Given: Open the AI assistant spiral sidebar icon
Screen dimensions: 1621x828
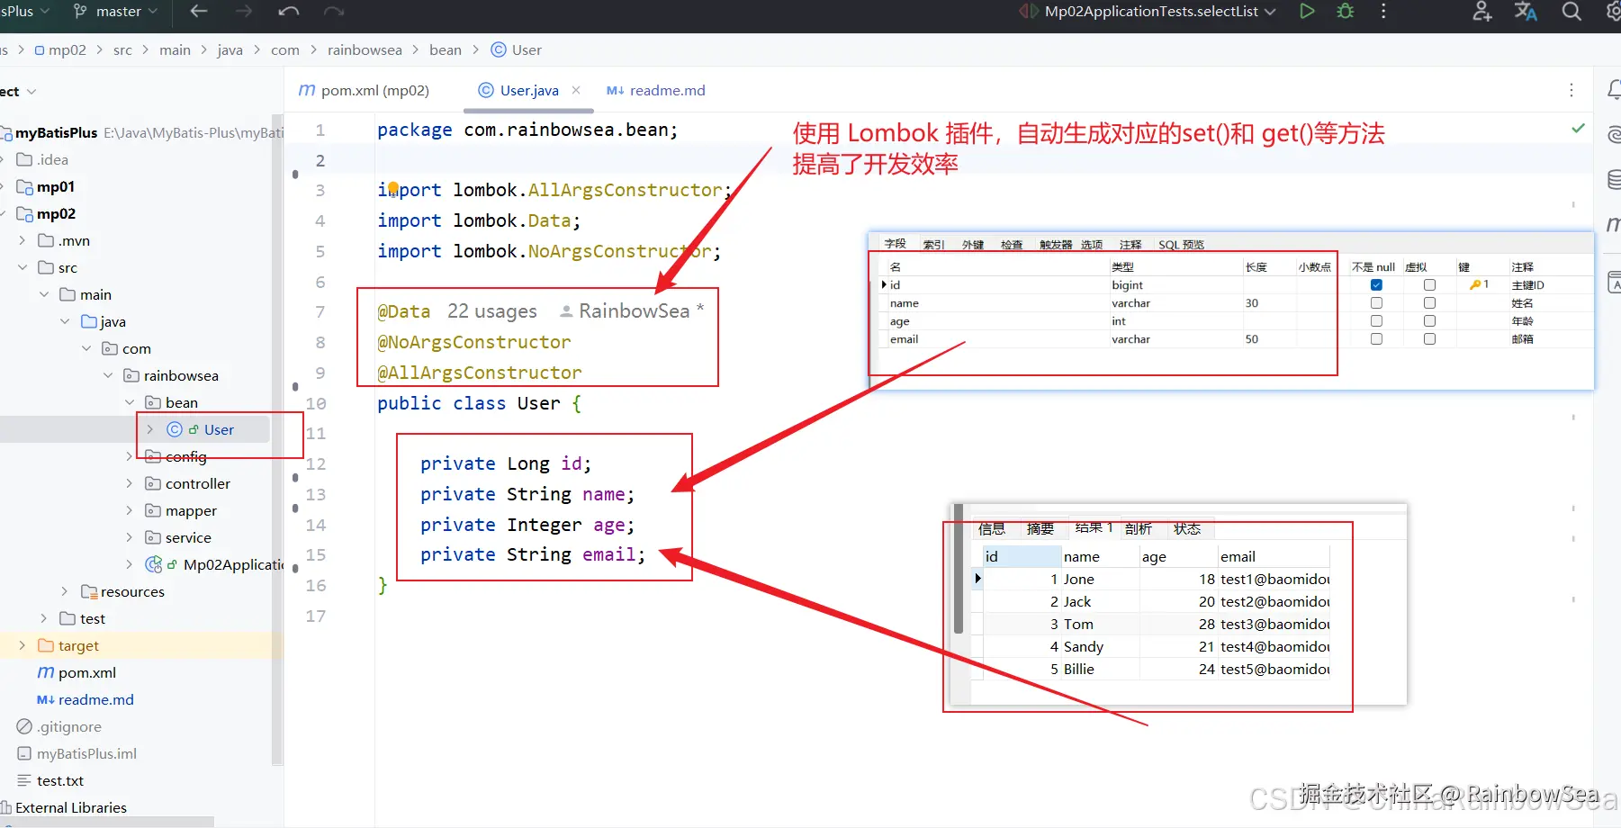Looking at the screenshot, I should point(1614,134).
